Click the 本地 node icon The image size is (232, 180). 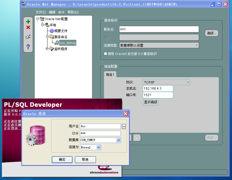(x=47, y=25)
